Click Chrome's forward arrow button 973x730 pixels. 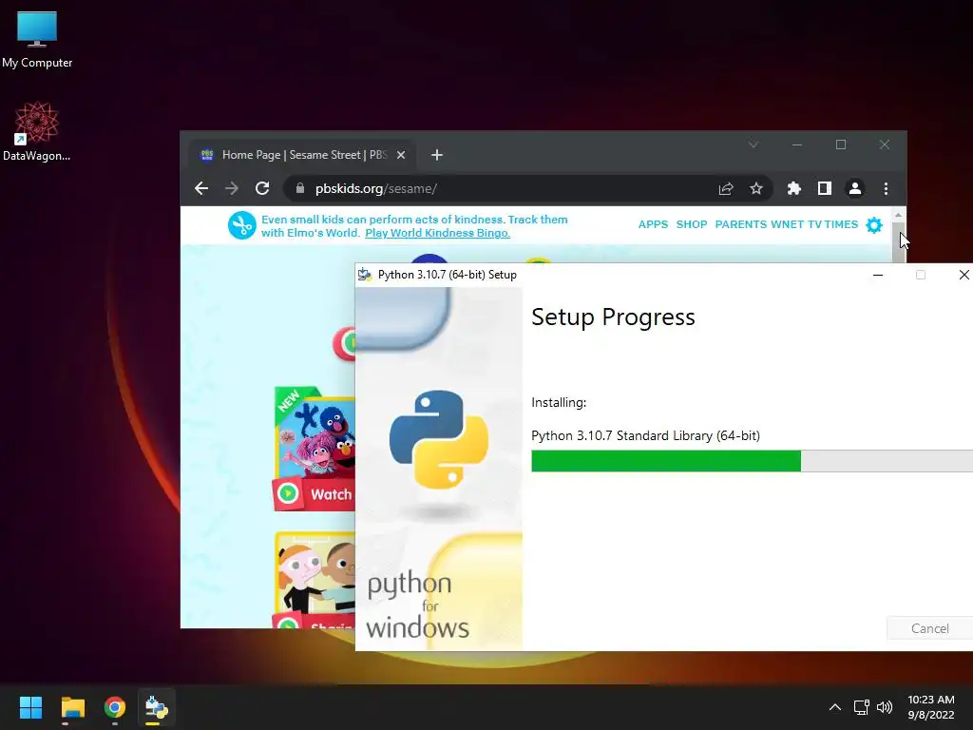232,188
